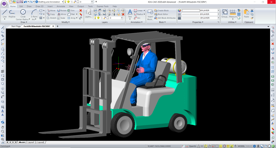Image resolution: width=276 pixels, height=148 pixels.
Task: Click the Arc annotation tool
Action: pyautogui.click(x=137, y=18)
